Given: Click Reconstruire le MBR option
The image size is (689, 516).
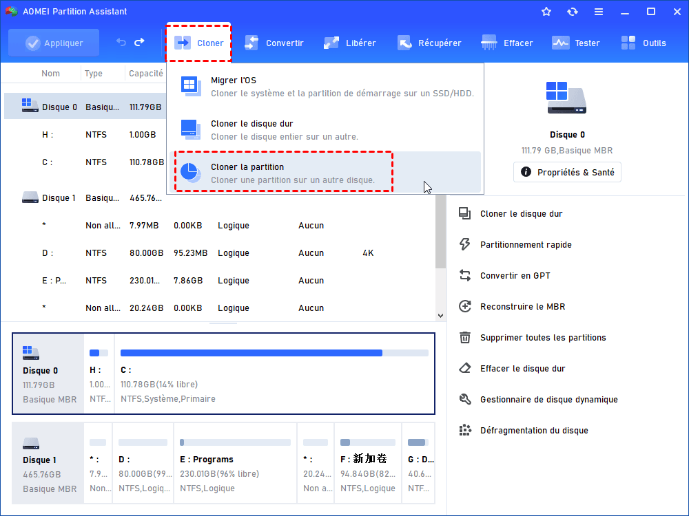Looking at the screenshot, I should click(522, 306).
